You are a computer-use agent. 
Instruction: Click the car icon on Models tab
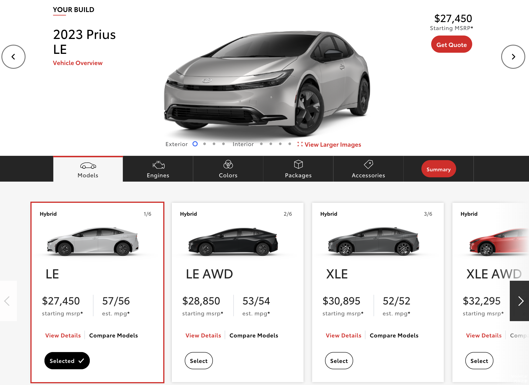click(x=88, y=166)
